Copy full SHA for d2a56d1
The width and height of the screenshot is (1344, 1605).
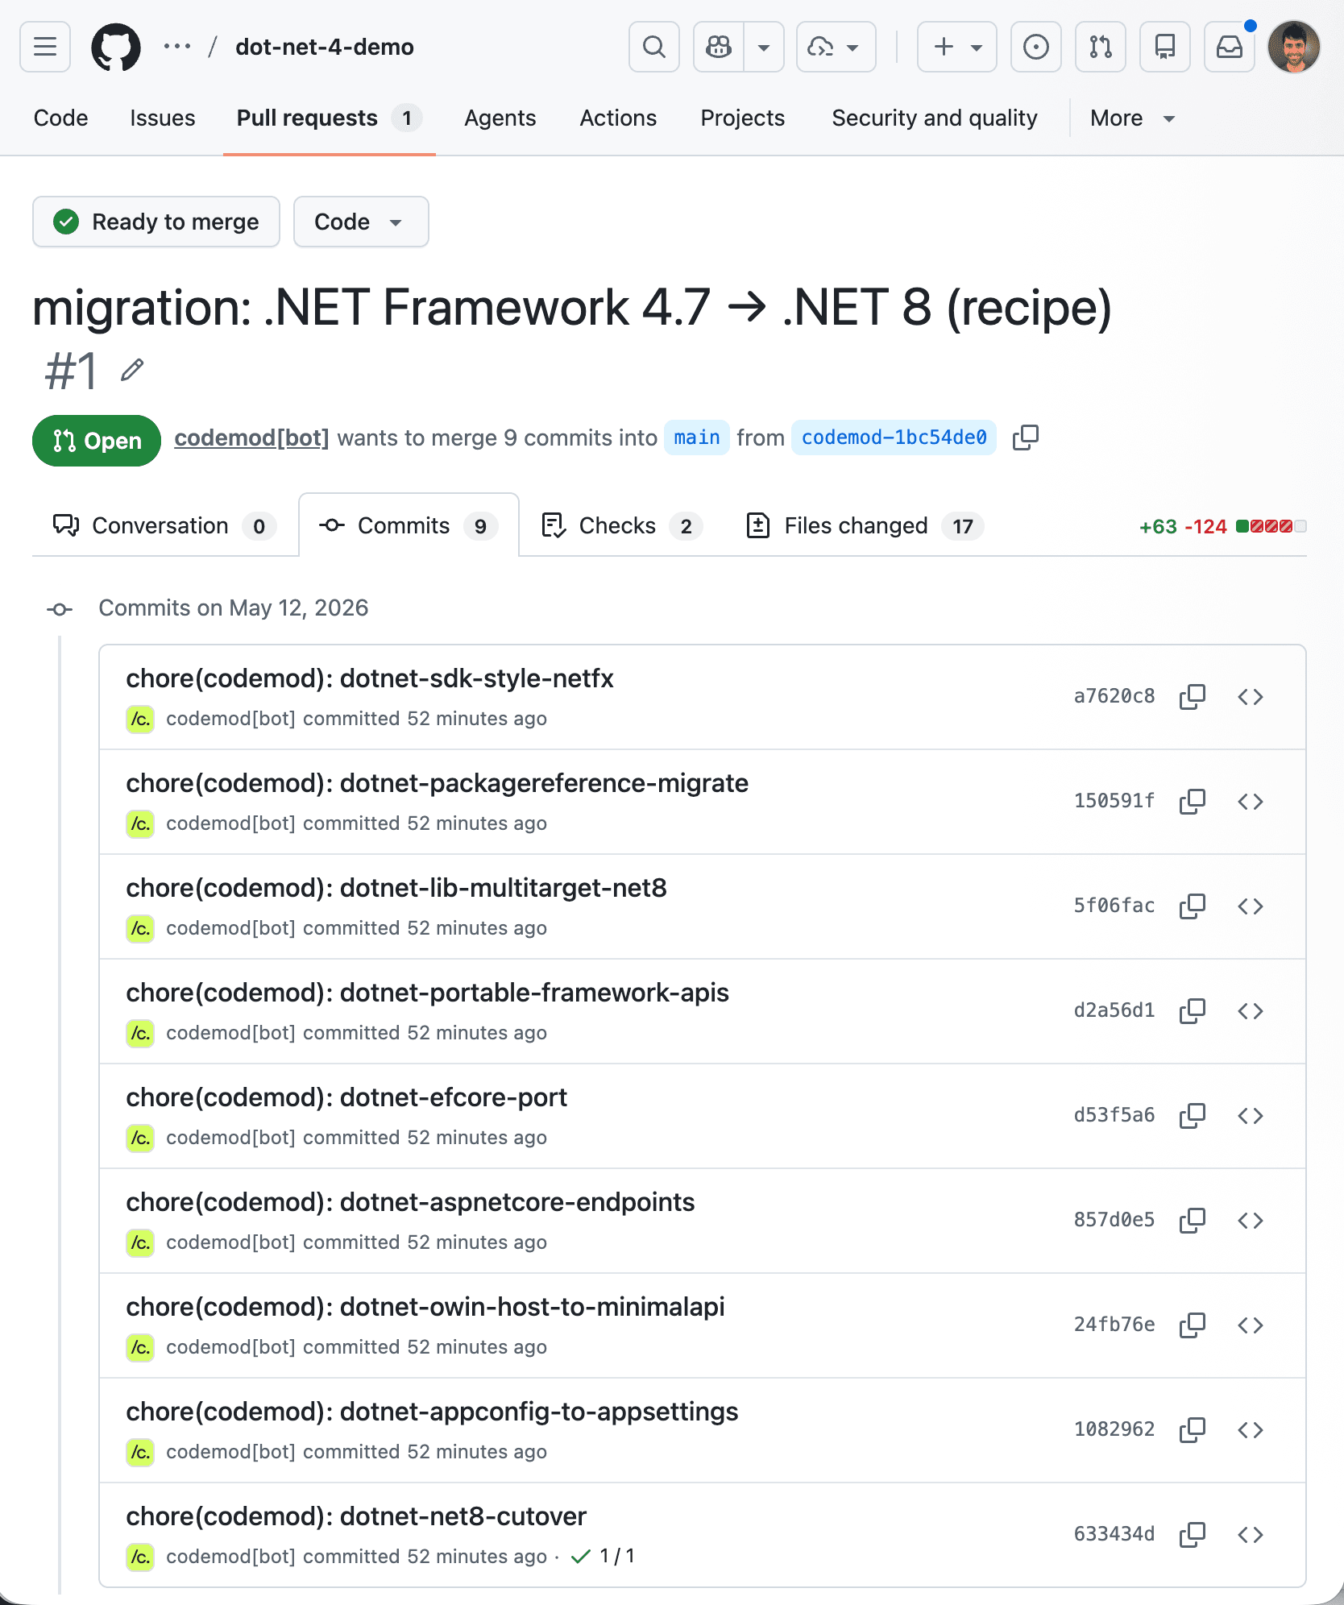click(x=1193, y=1011)
